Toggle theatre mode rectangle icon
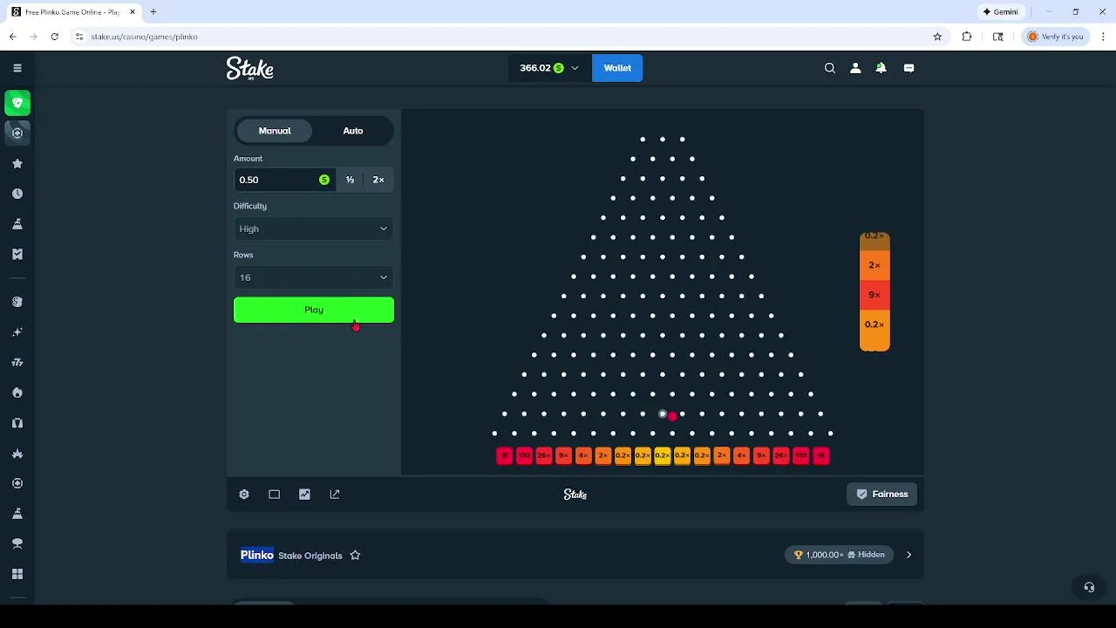Screen dimensions: 1116x628 [x=275, y=495]
